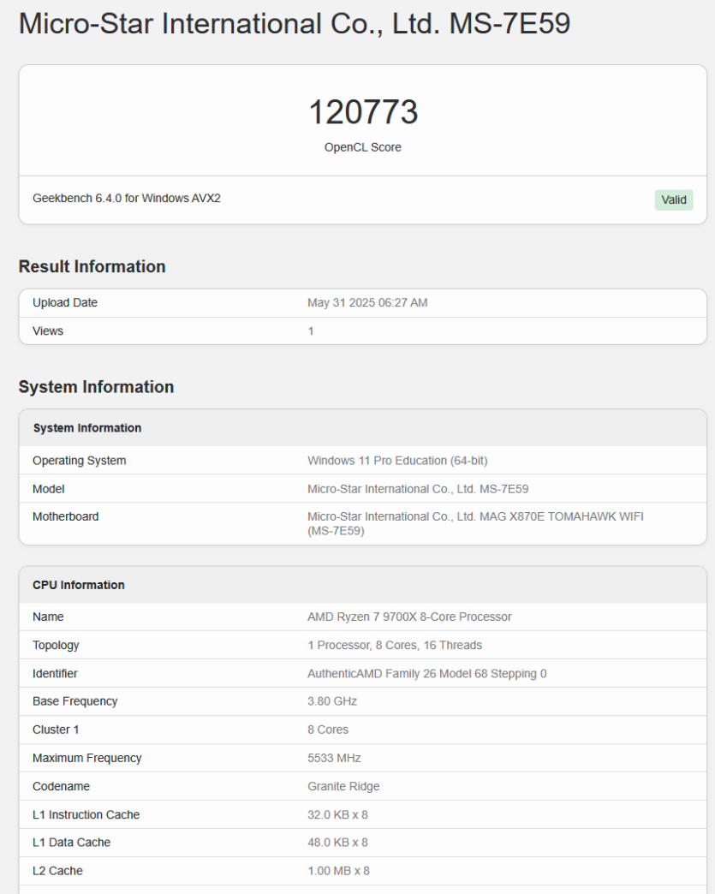Click the Result Information heading
This screenshot has height=894, width=715.
click(x=92, y=266)
